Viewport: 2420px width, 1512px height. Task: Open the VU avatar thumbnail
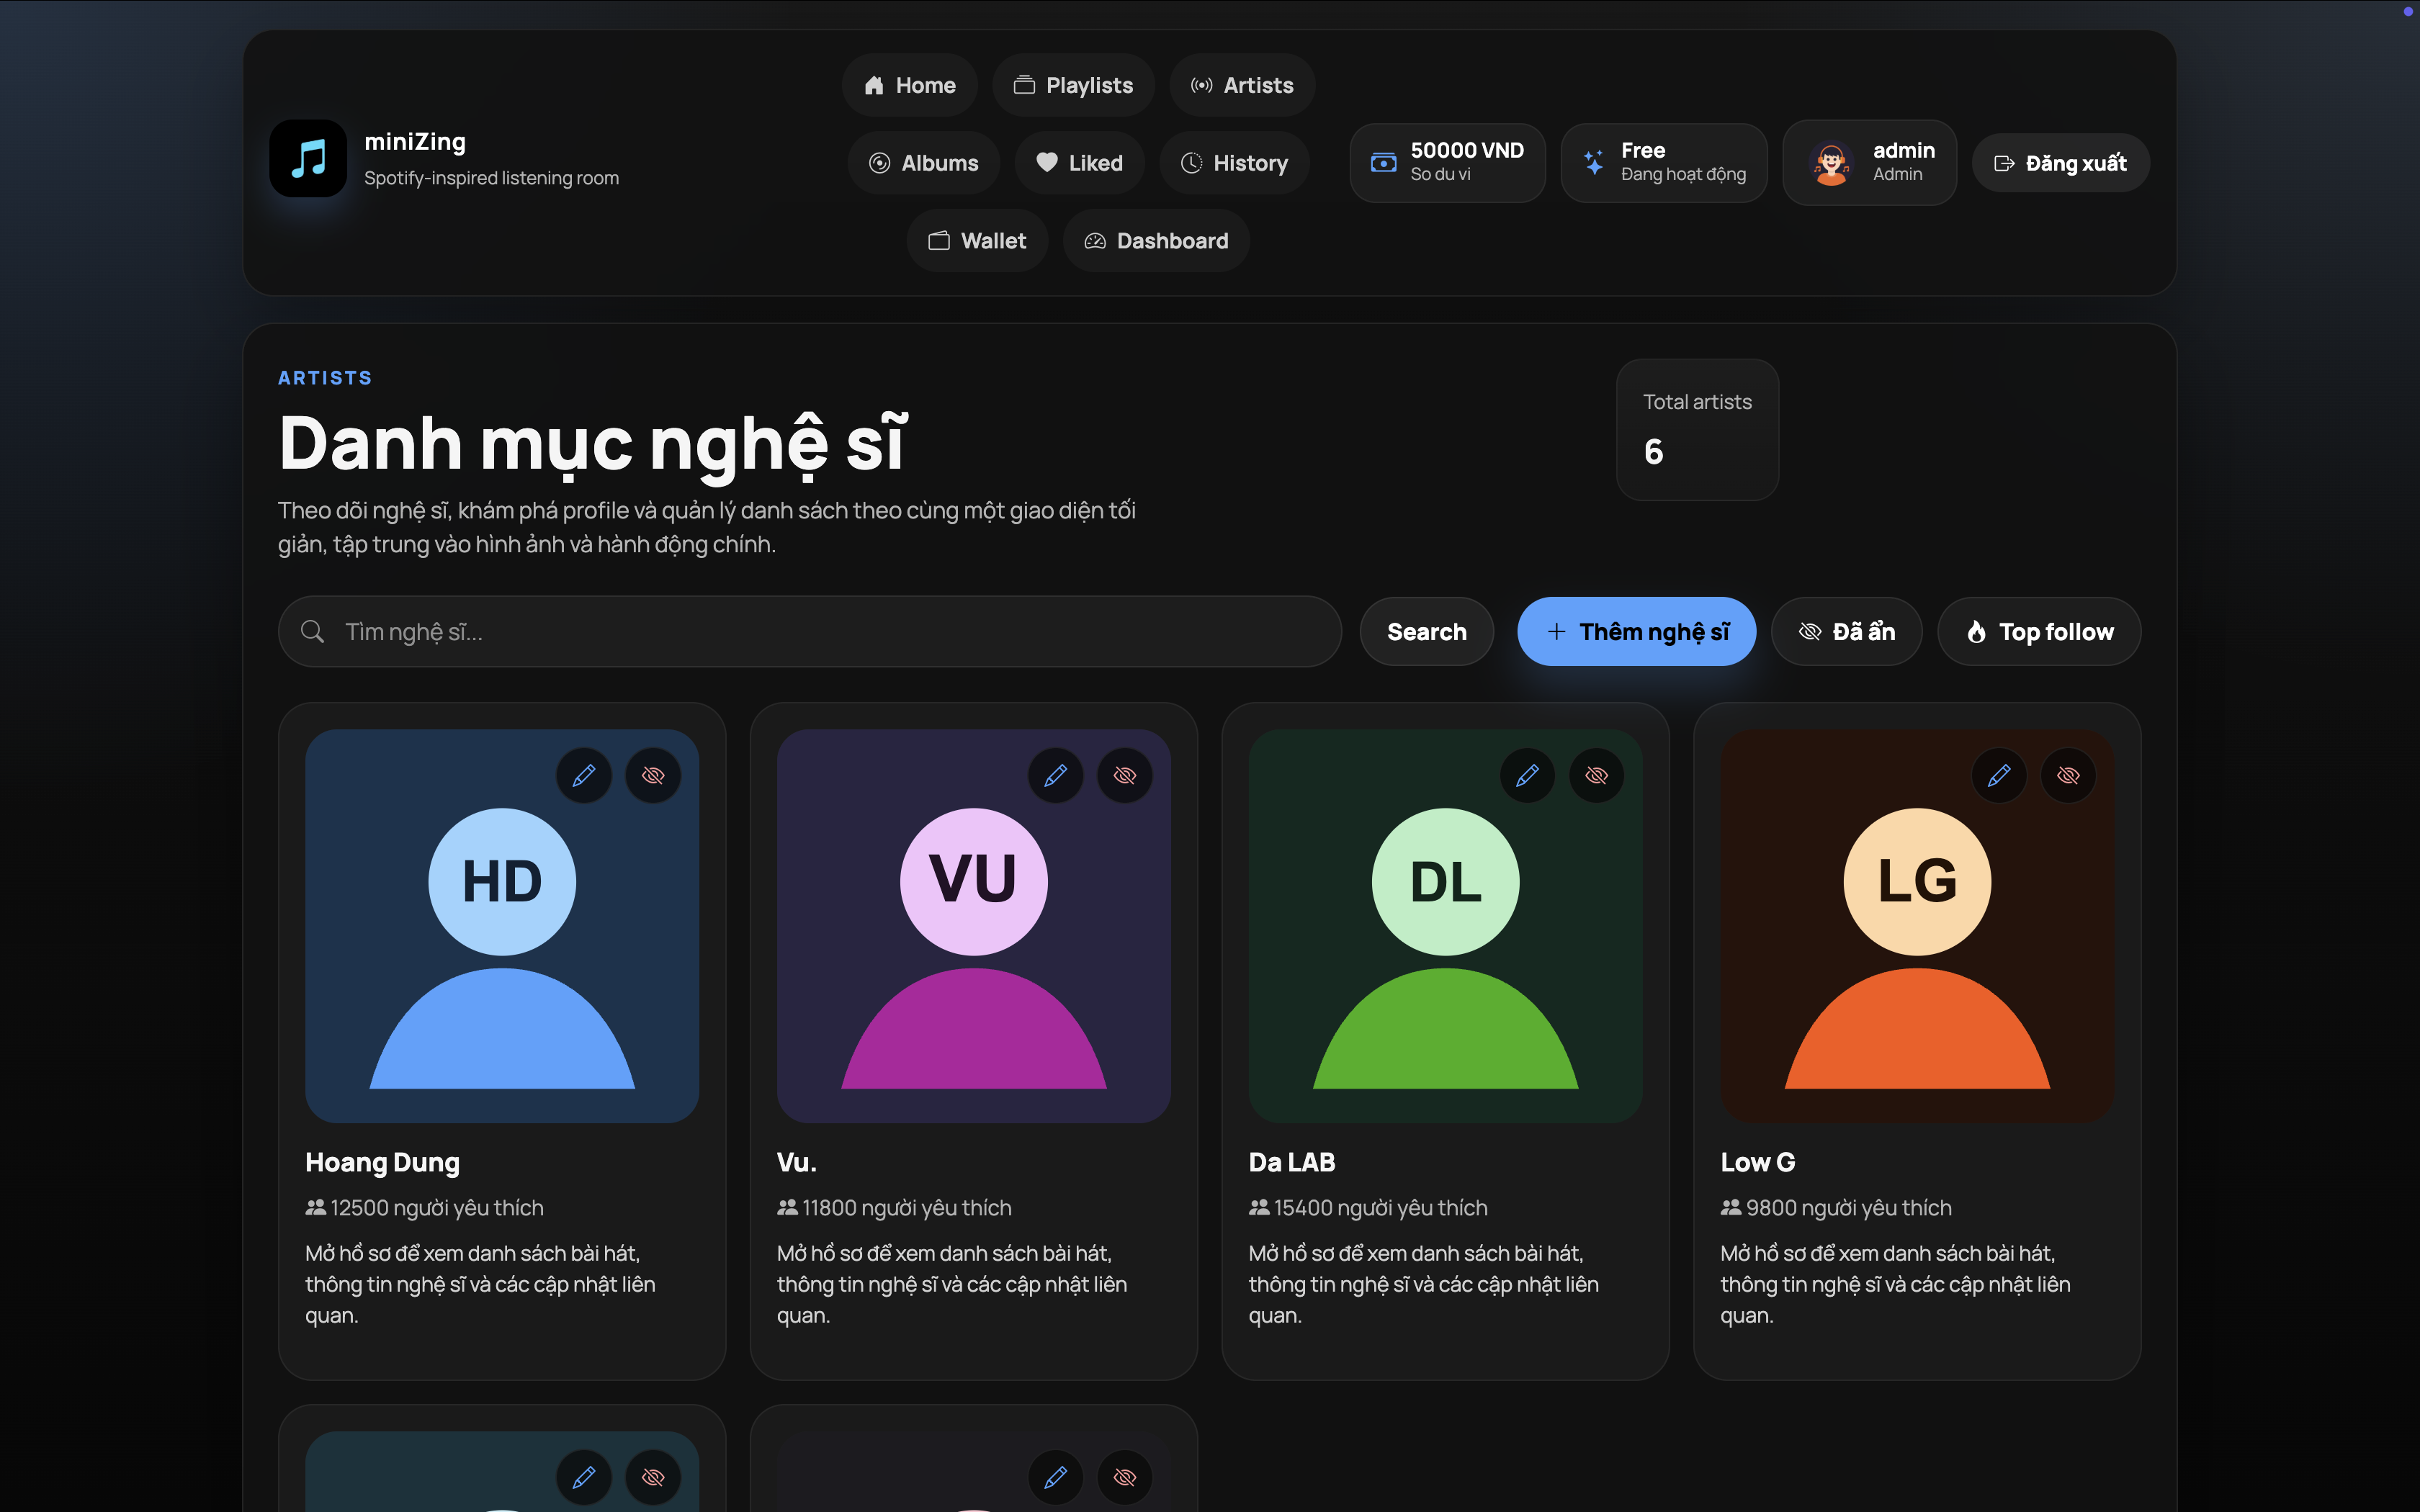point(974,926)
